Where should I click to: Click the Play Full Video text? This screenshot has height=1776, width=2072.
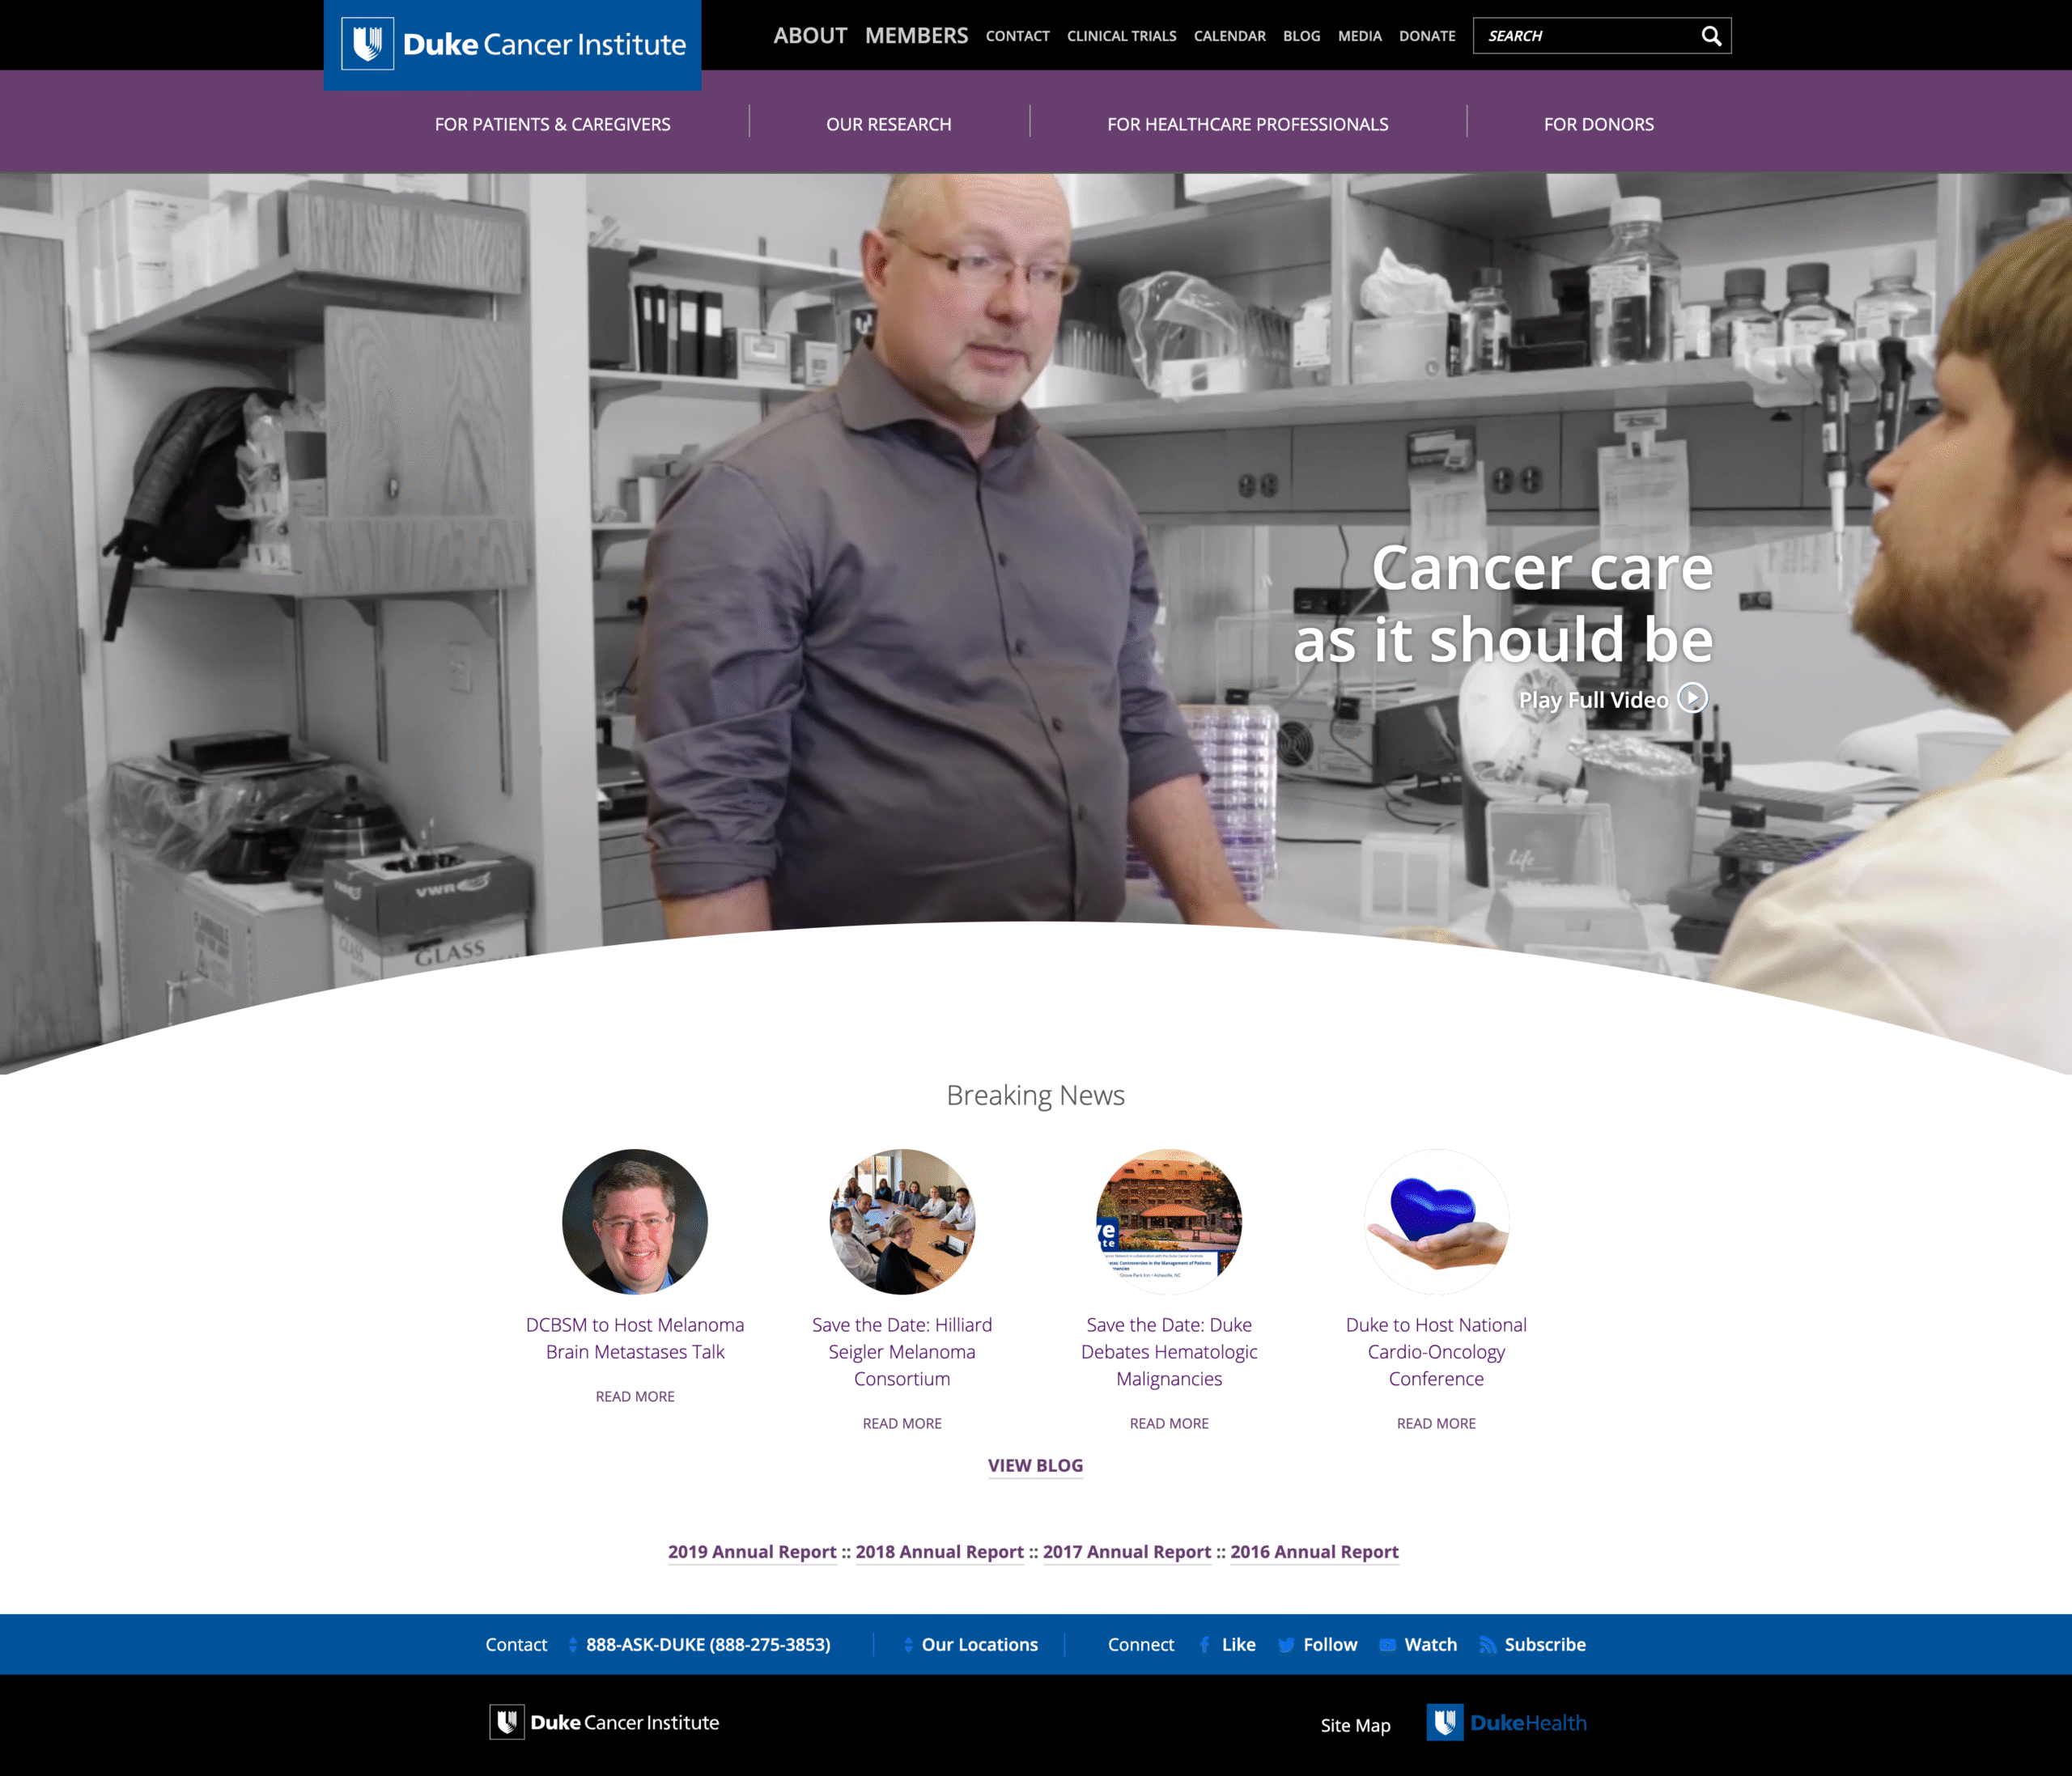pos(1592,700)
